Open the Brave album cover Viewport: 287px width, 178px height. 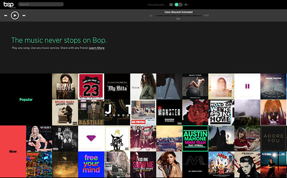coord(65,86)
